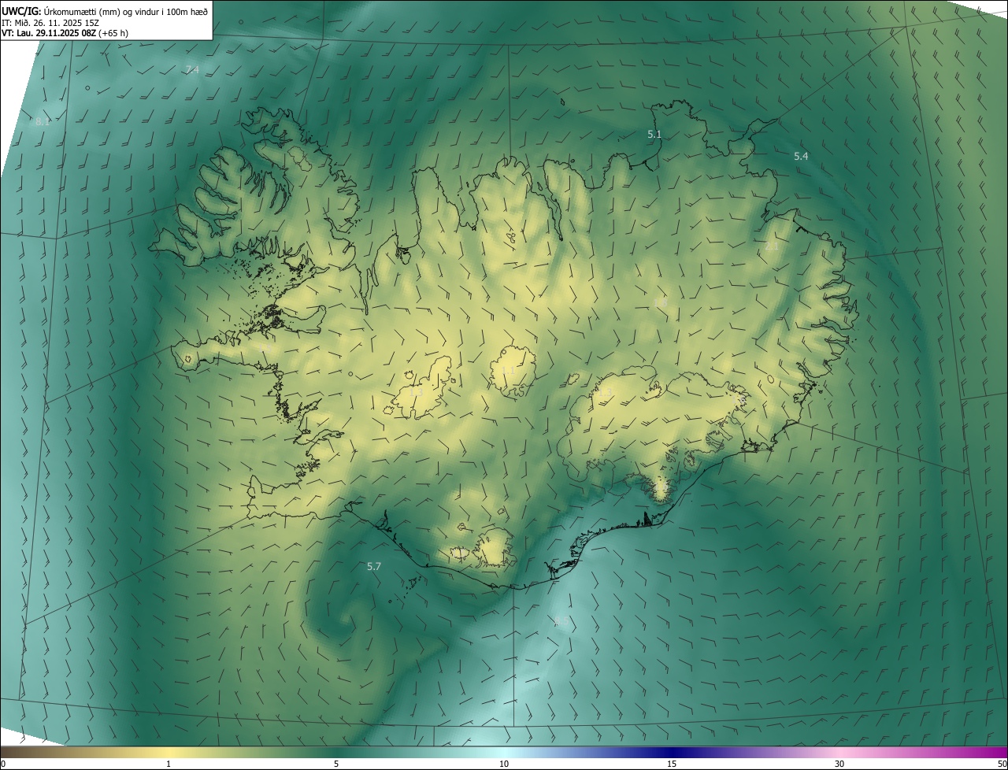Click the 8.1 value label on the map
Image resolution: width=1008 pixels, height=770 pixels.
point(43,122)
